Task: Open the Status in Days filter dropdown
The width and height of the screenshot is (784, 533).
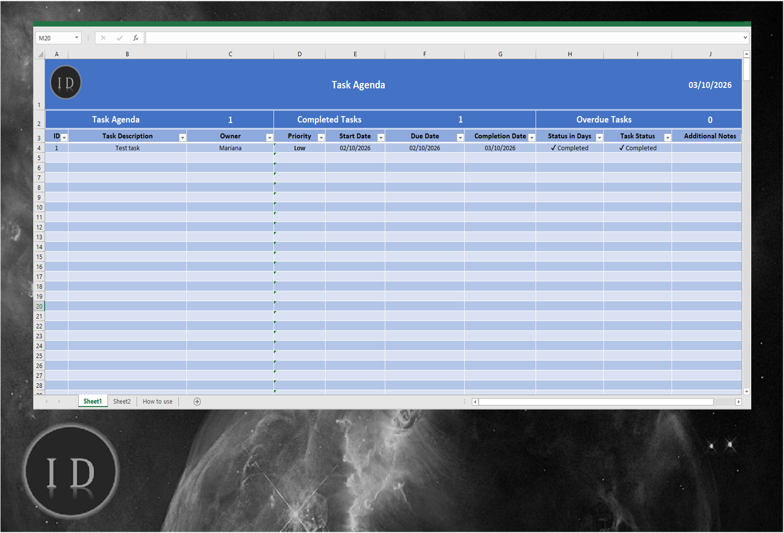Action: 599,137
